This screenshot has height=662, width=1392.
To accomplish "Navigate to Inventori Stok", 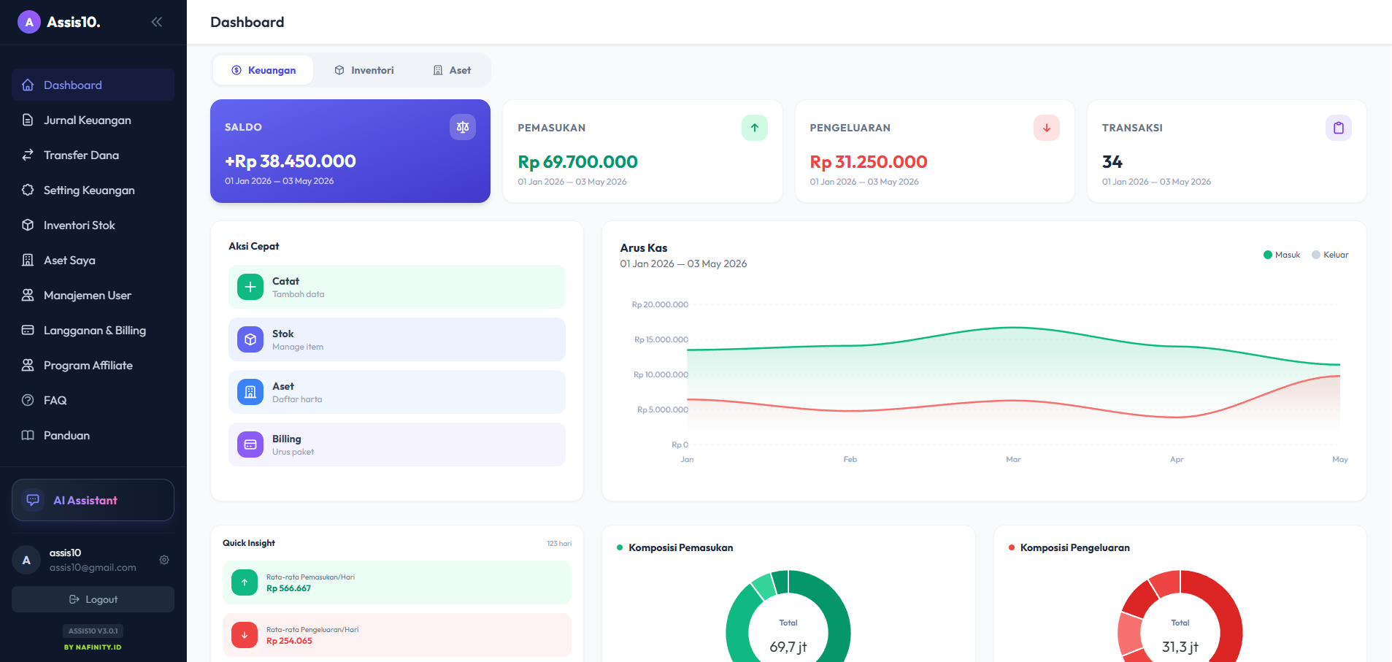I will [x=93, y=226].
